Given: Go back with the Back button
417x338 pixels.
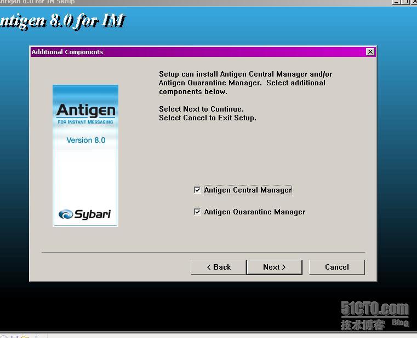Looking at the screenshot, I should [218, 267].
